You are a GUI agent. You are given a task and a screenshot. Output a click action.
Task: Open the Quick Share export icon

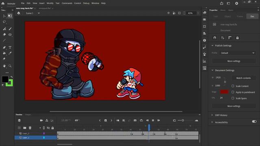coord(221,3)
